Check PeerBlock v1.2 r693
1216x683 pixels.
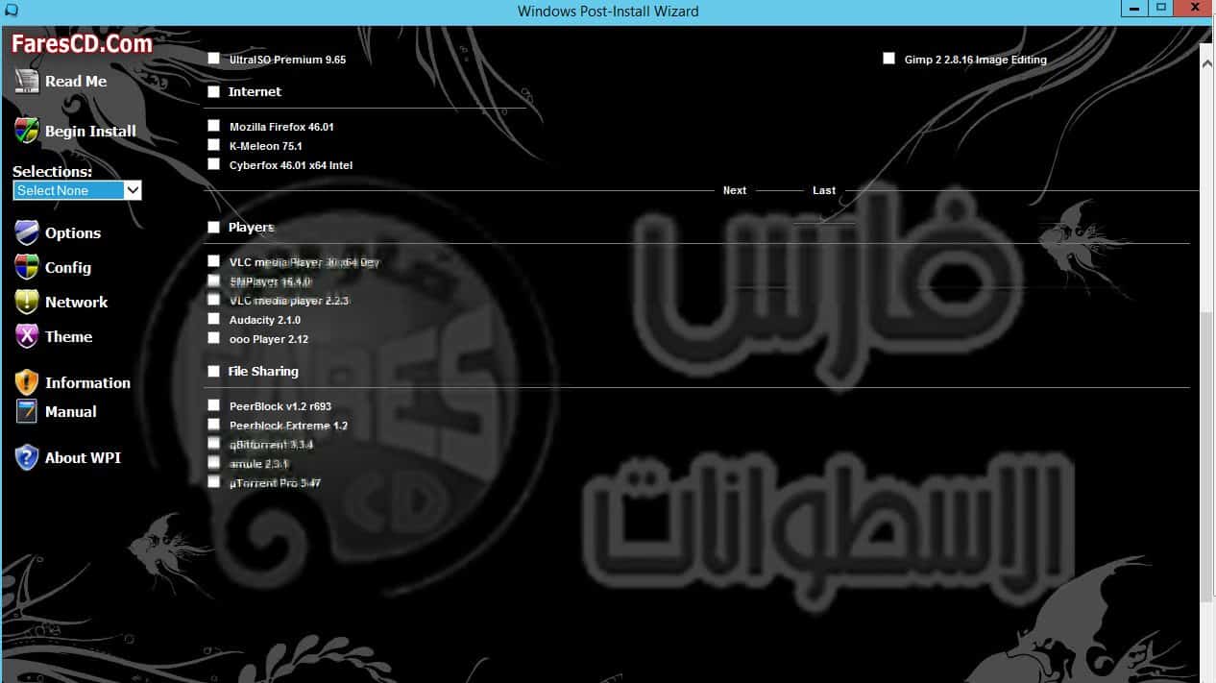(213, 405)
